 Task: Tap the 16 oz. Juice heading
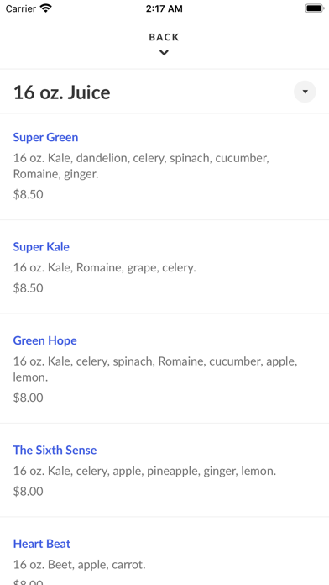pyautogui.click(x=62, y=92)
